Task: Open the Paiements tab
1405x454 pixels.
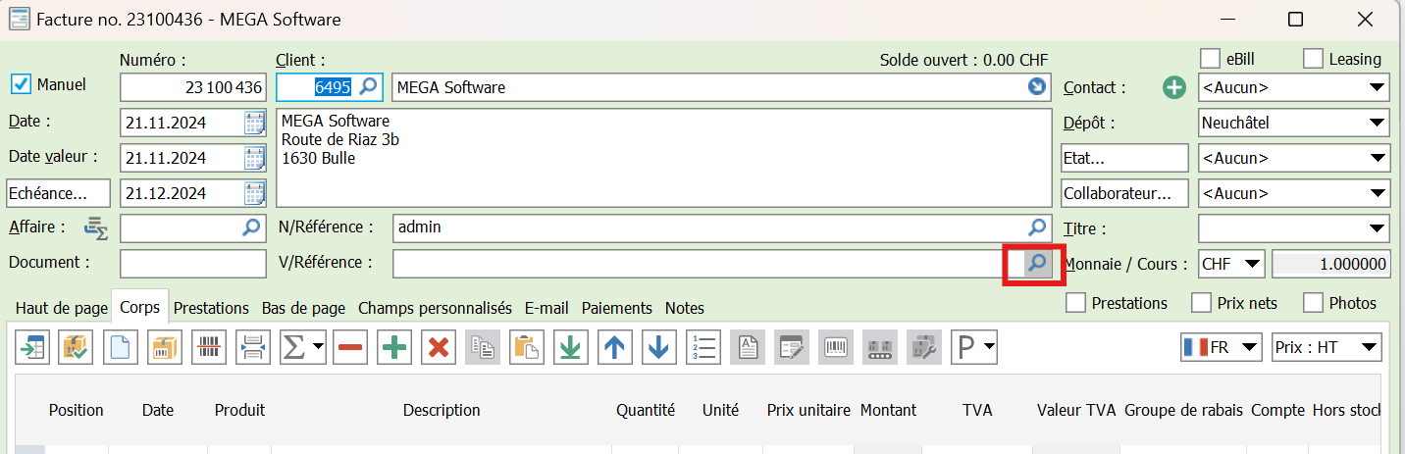Action: pos(617,308)
